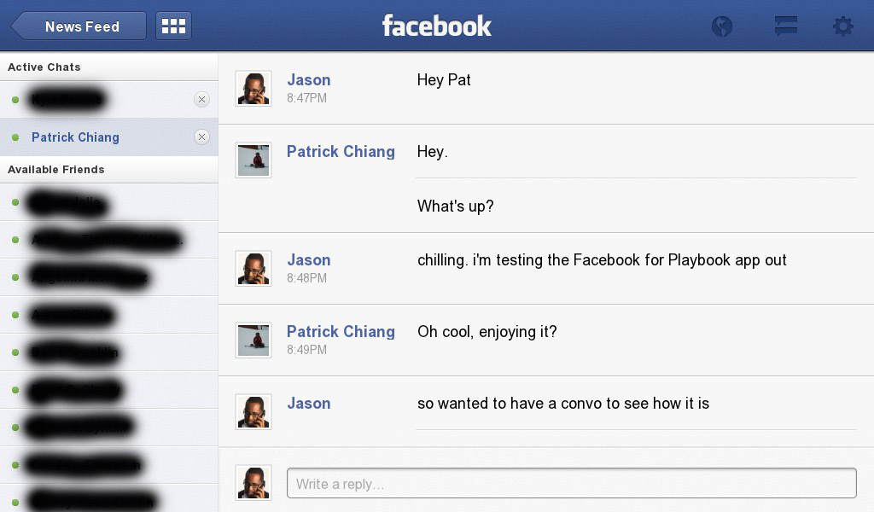Click Jason's avatar next to Hey Pat

[253, 89]
